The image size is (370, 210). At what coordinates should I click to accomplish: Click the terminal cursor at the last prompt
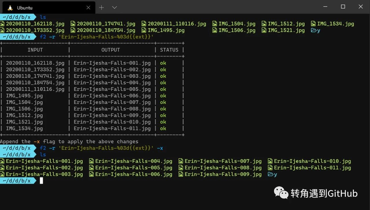pos(41,181)
